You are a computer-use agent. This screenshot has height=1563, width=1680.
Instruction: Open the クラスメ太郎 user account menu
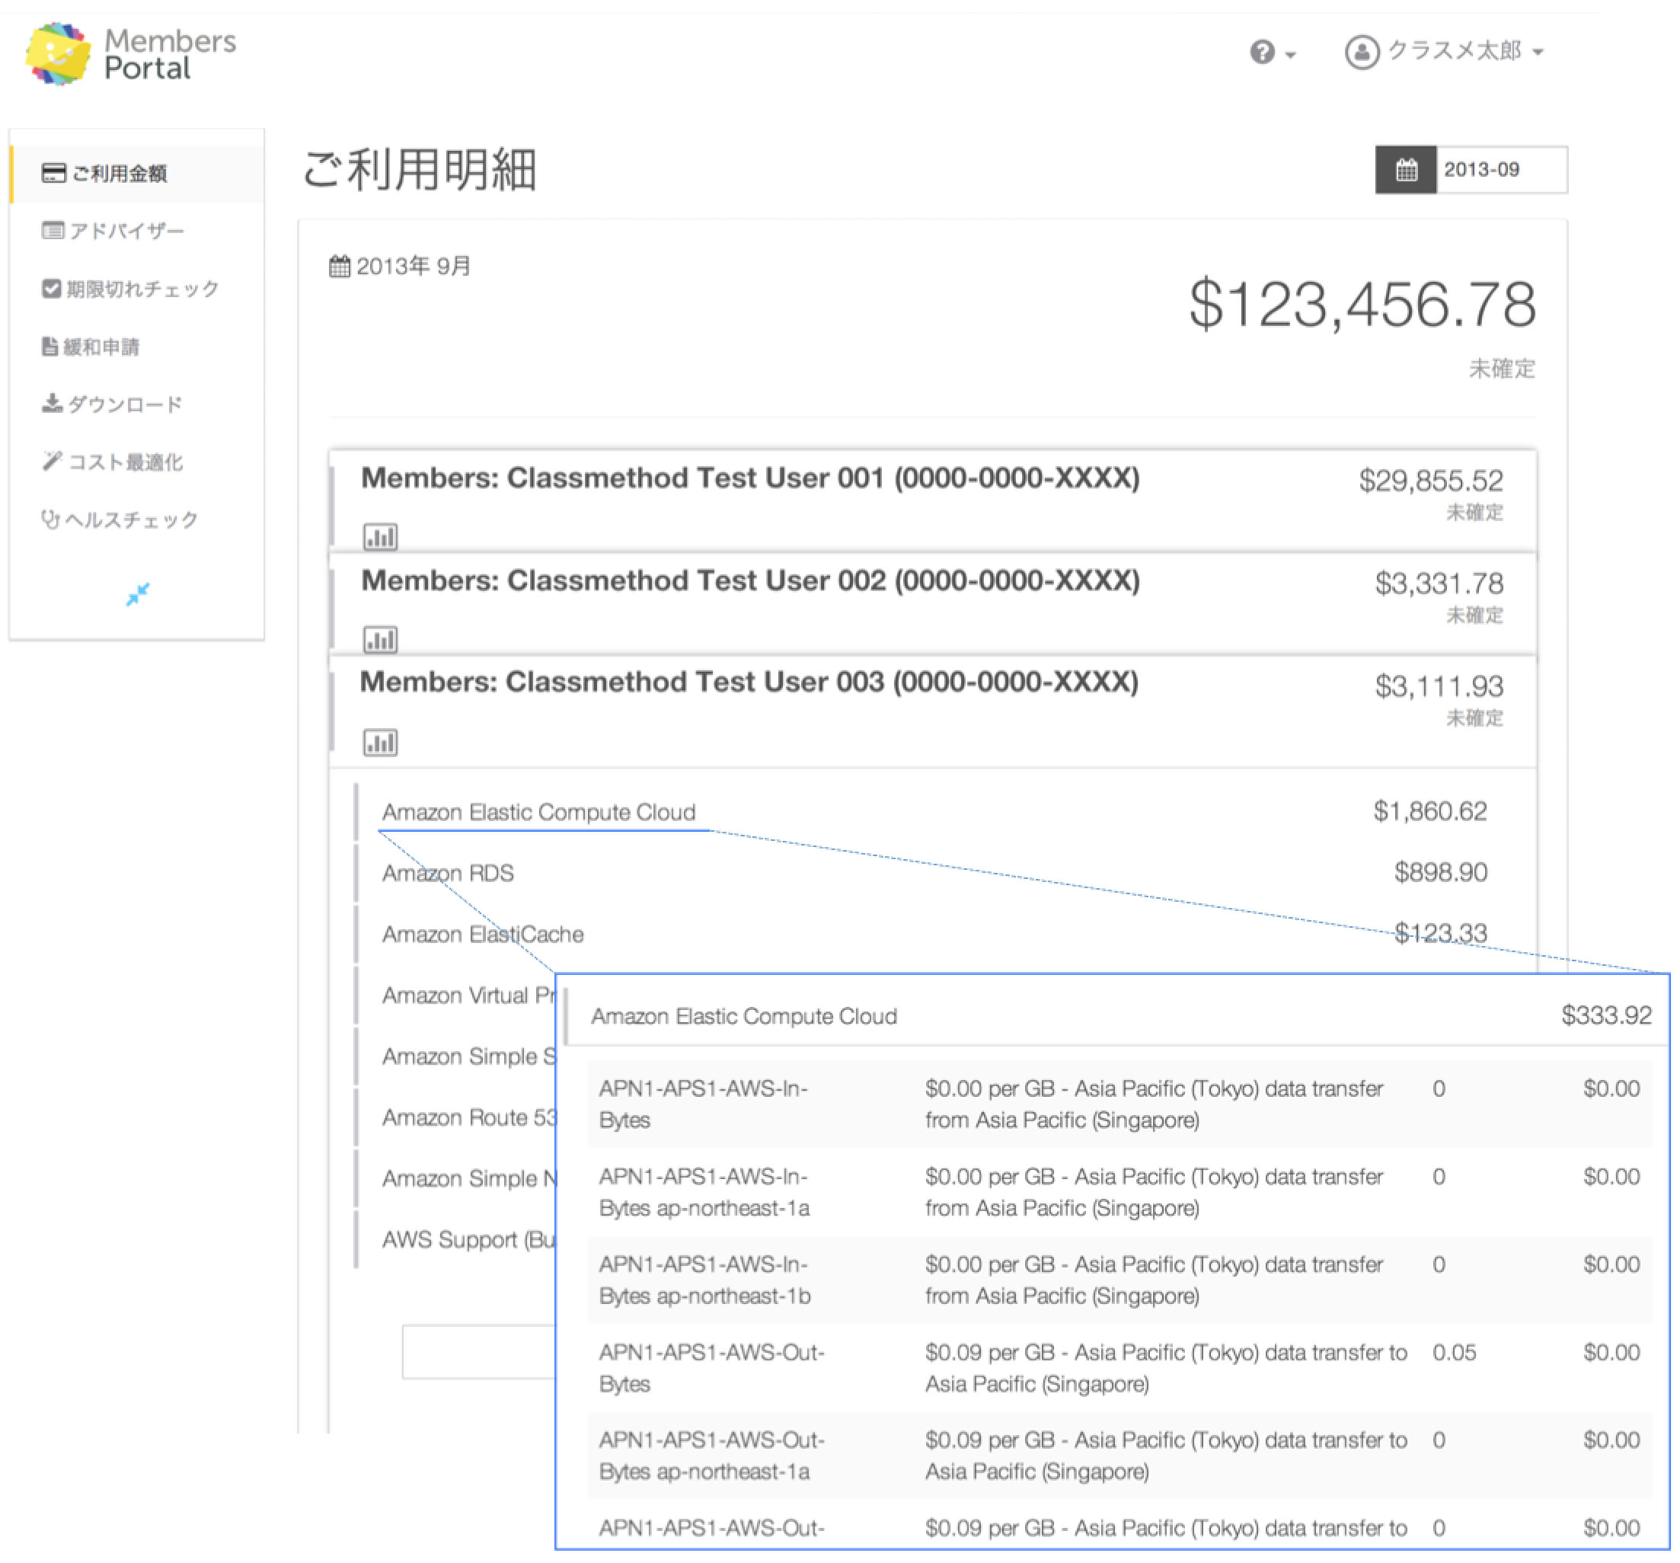1444,52
